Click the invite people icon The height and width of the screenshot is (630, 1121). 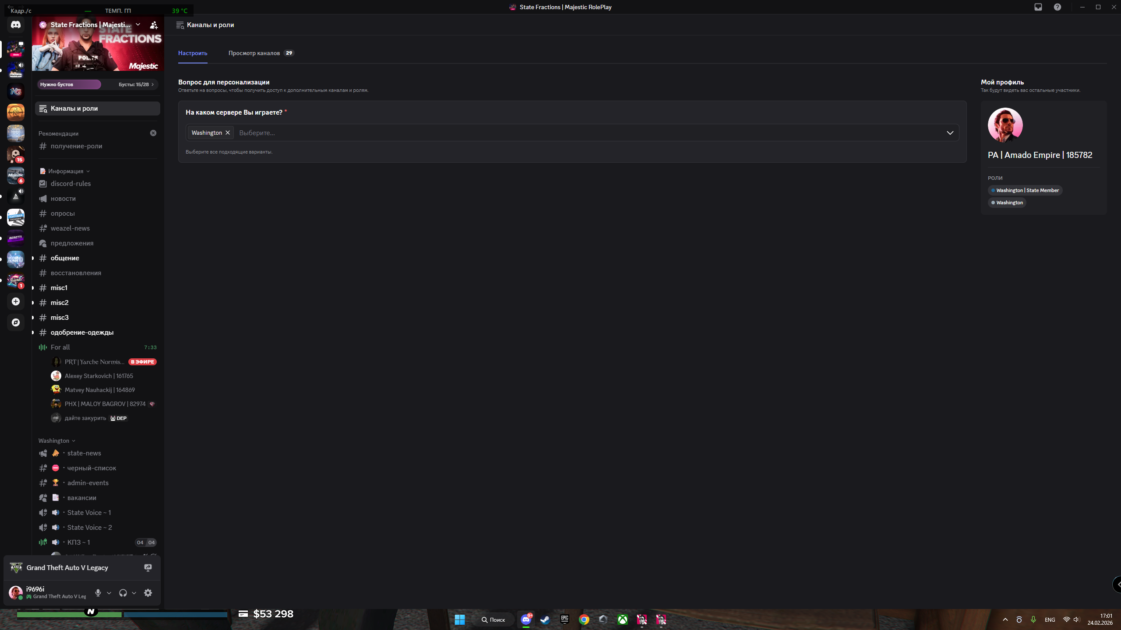(x=154, y=25)
